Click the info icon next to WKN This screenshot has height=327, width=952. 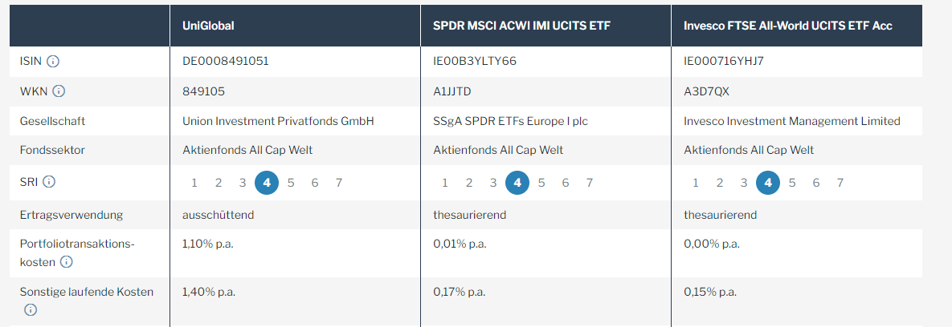click(59, 91)
